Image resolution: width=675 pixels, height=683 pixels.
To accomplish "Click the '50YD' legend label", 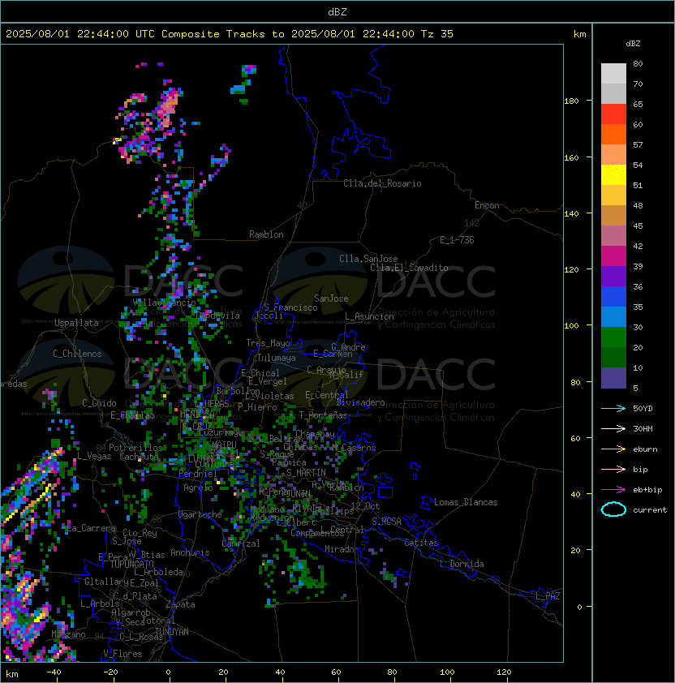I will [643, 408].
